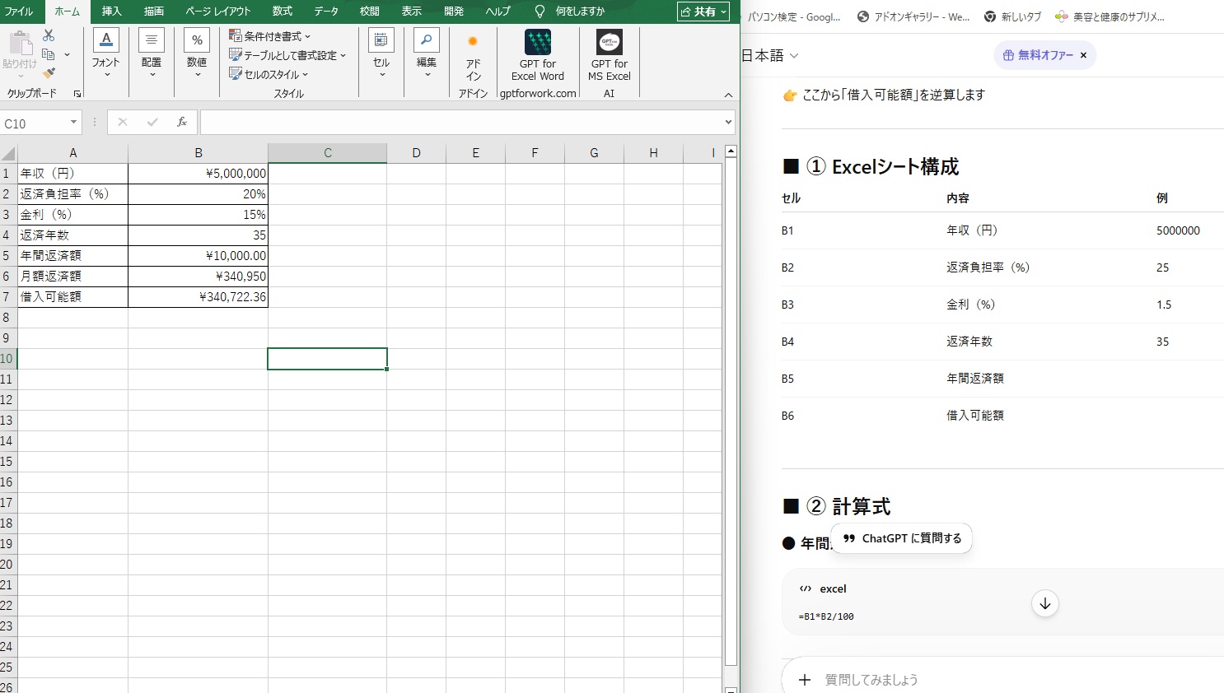This screenshot has width=1224, height=693.
Task: Click ChatGPT に質問する button
Action: [x=902, y=538]
